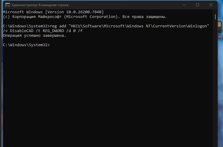223x147 pixels.
Task: Select the partially visible desktop icon at right edge
Action: click(x=220, y=27)
